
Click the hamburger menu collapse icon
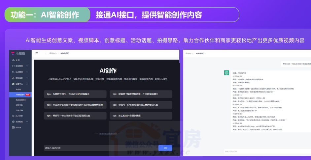(37, 53)
